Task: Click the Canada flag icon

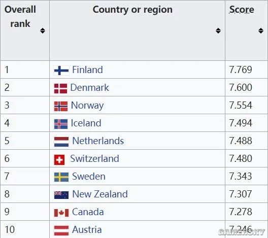Action: click(61, 213)
